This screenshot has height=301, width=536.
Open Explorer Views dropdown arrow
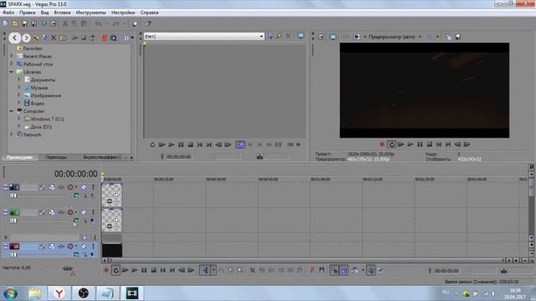(x=132, y=38)
